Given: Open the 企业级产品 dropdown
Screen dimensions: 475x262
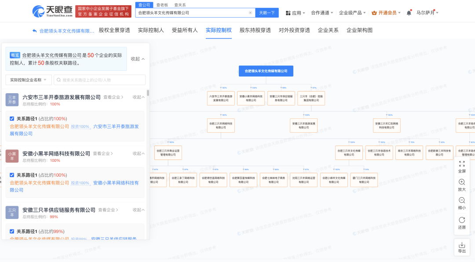Looking at the screenshot, I should pos(352,13).
